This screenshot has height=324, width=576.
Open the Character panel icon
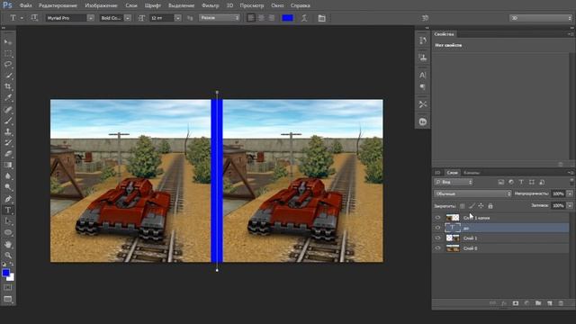(x=423, y=75)
